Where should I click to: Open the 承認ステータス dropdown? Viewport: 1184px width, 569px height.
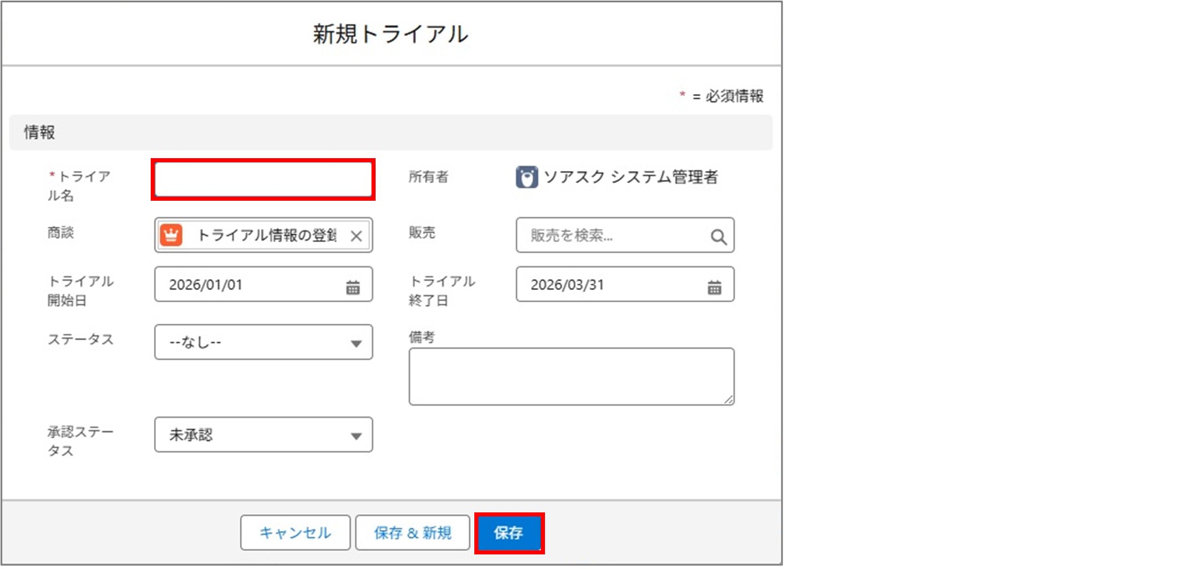tap(263, 434)
